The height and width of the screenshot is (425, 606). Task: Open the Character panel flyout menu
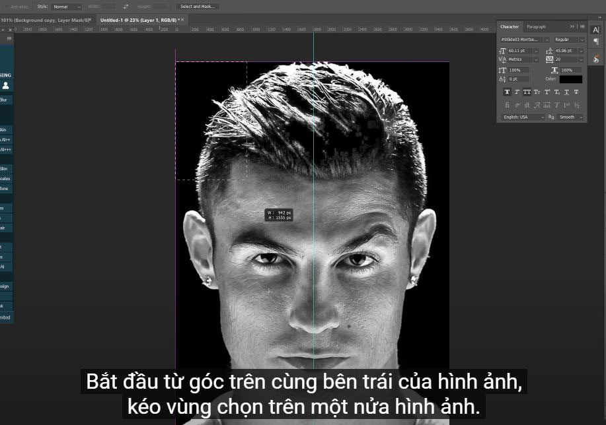click(x=582, y=26)
